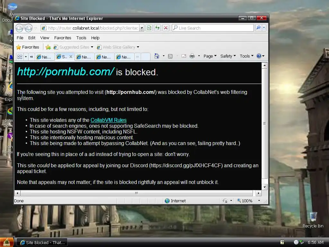The height and width of the screenshot is (247, 329).
Task: Click the Forward navigation arrow
Action: 29,28
